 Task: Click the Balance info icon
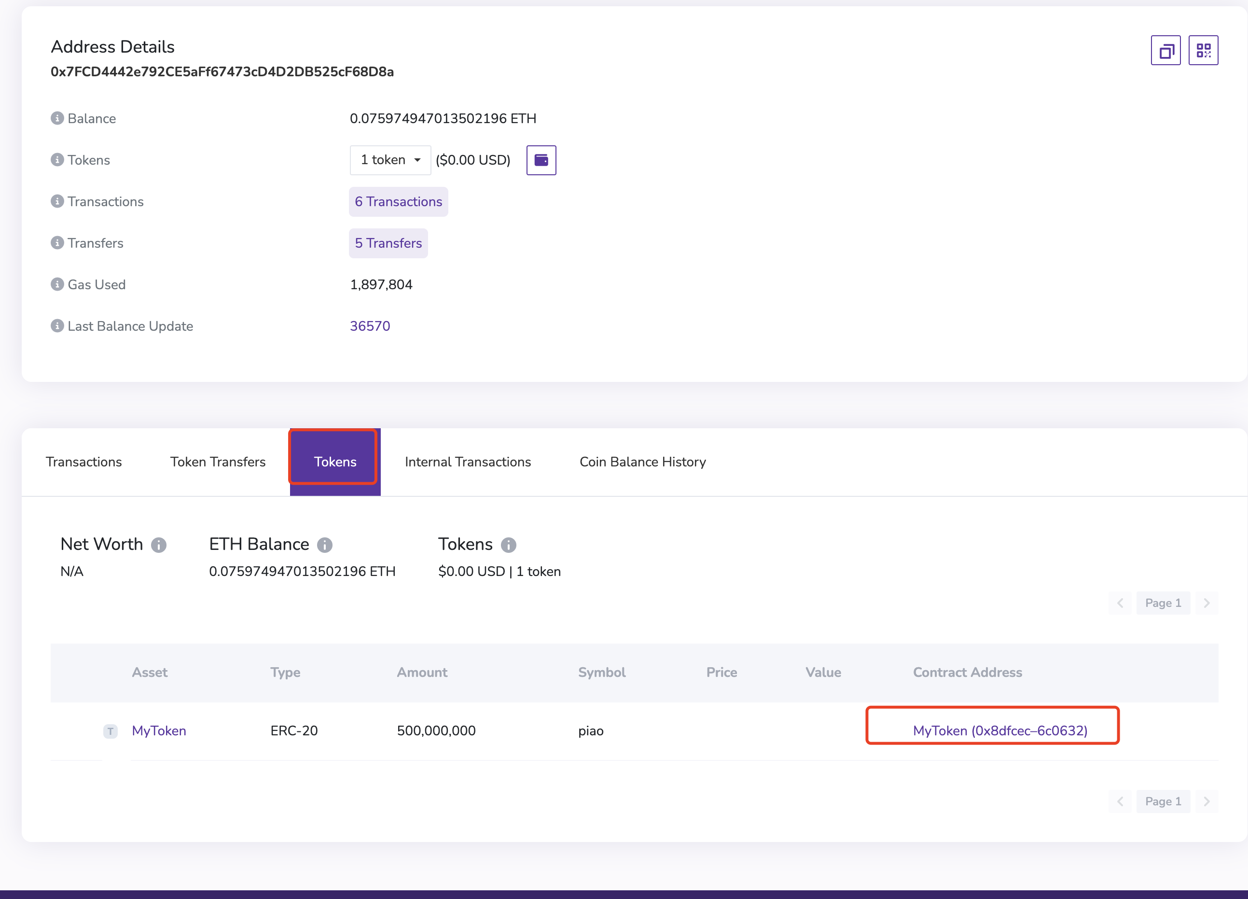tap(57, 118)
